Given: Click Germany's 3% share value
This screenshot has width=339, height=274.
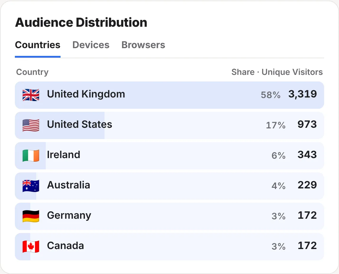Looking at the screenshot, I should [278, 216].
